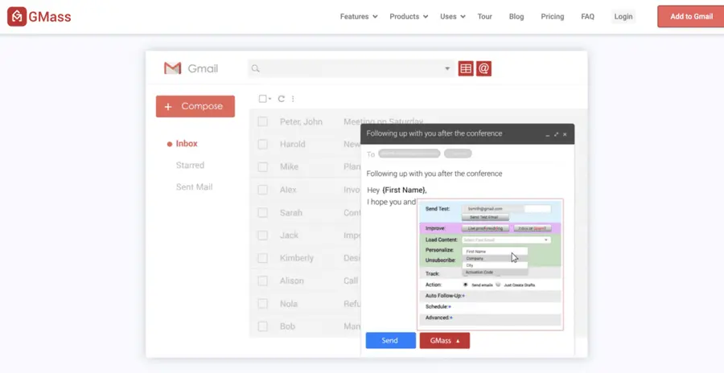Click the Live proofreading button
The width and height of the screenshot is (724, 373).
[x=485, y=228]
